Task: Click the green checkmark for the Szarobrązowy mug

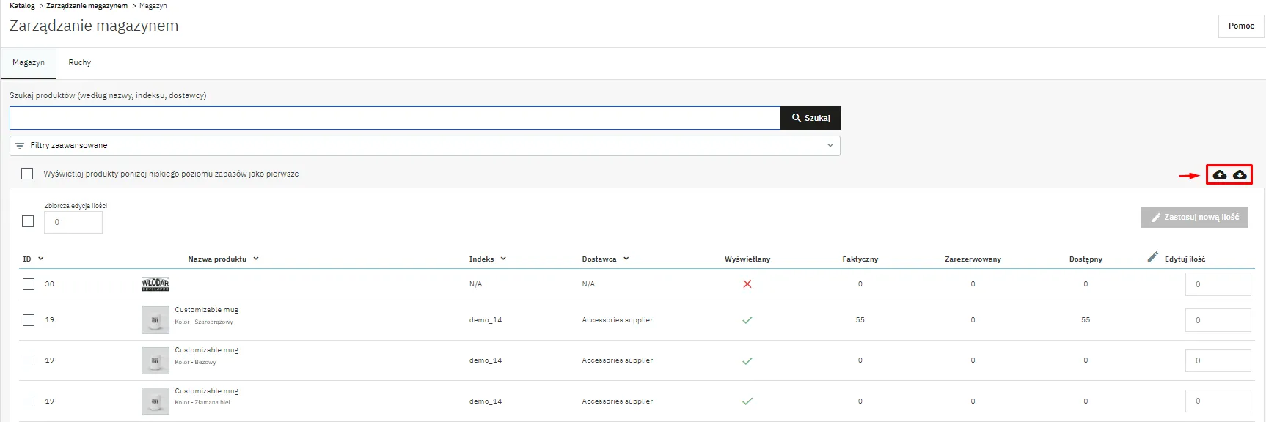Action: 747,320
